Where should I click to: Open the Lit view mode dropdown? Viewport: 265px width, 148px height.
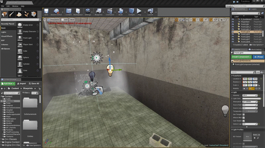tap(64, 20)
